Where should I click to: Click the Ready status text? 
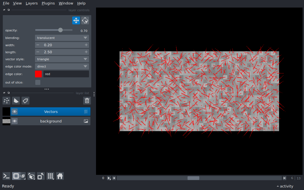(x=8, y=186)
